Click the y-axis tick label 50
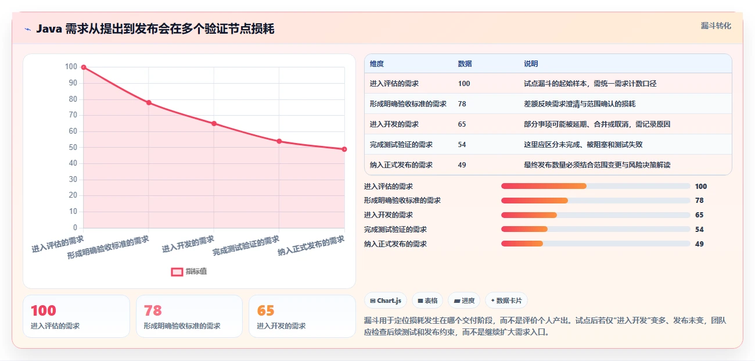Viewport: 755px width, 361px height. tap(72, 148)
